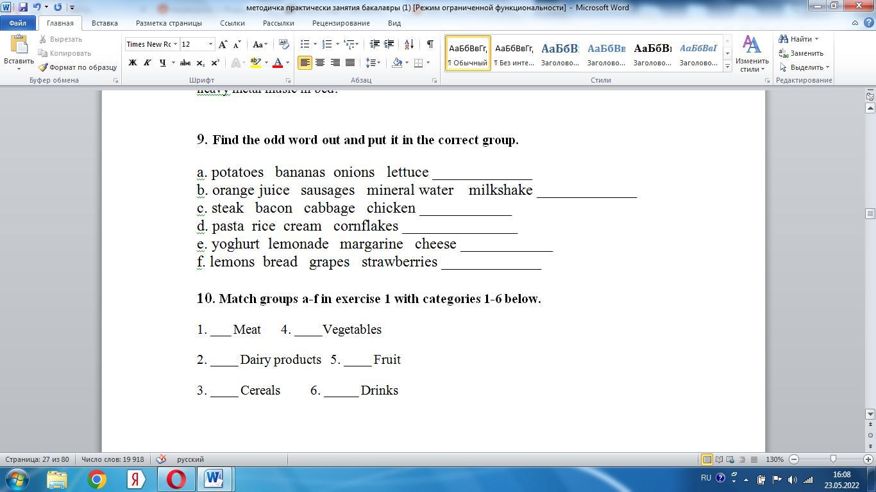Open Opera browser from the taskbar

point(176,479)
